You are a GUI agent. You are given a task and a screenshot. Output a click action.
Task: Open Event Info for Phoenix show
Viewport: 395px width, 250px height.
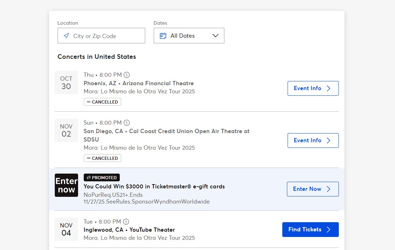tap(313, 88)
